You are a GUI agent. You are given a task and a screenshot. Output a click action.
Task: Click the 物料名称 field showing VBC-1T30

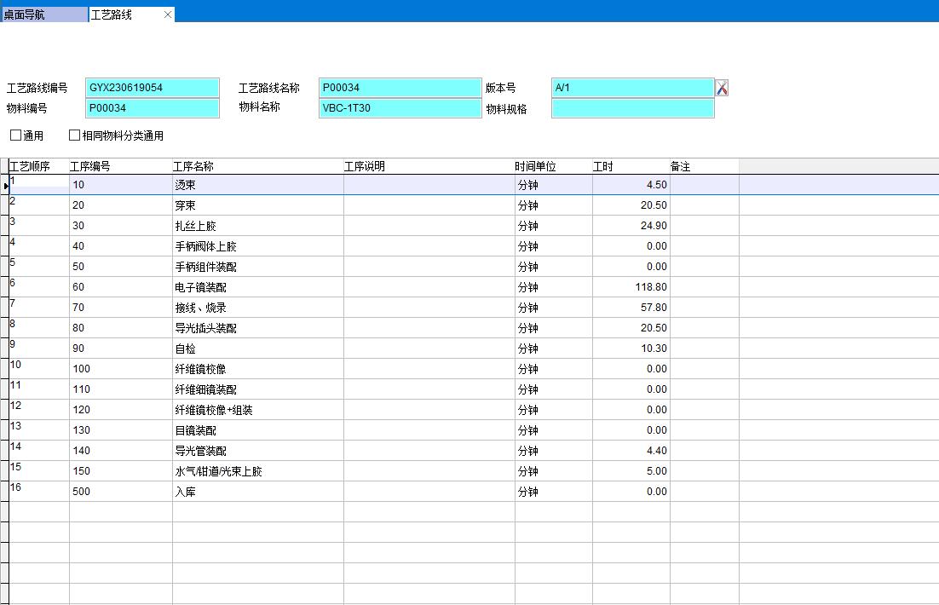[x=400, y=108]
